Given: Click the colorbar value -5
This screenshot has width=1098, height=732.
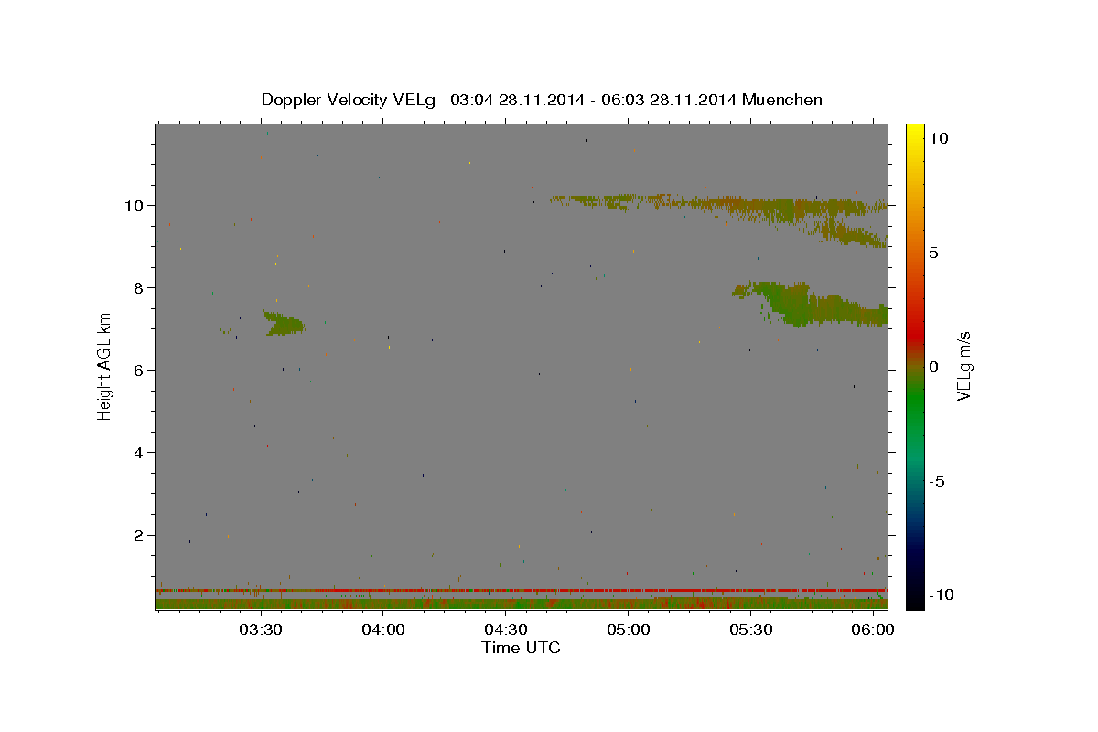Looking at the screenshot, I should pos(936,481).
